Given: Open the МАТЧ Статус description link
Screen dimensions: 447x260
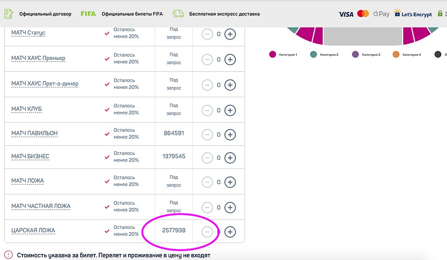Looking at the screenshot, I should (28, 33).
